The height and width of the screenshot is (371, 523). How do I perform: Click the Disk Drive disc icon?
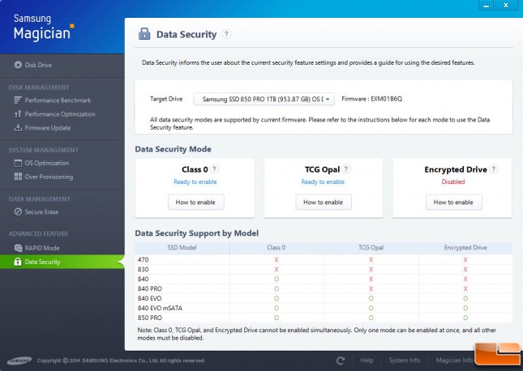click(18, 65)
